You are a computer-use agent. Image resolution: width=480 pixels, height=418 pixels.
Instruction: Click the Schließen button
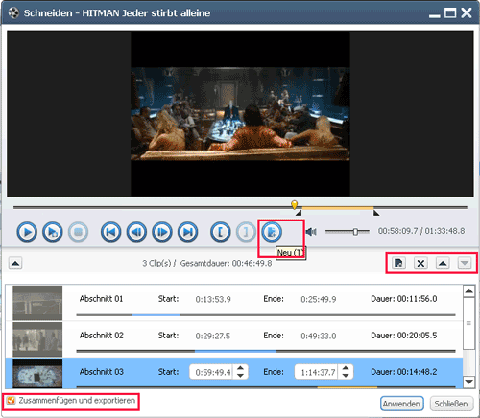pos(451,404)
